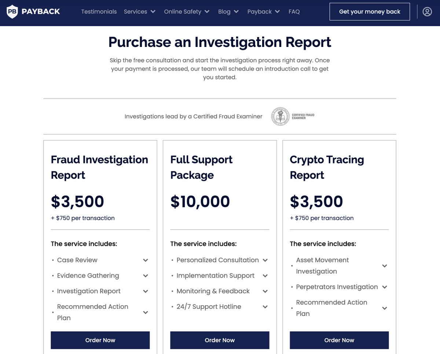This screenshot has height=354, width=440.
Task: Click 'The service includes:' in Full Support card
Action: click(x=203, y=244)
